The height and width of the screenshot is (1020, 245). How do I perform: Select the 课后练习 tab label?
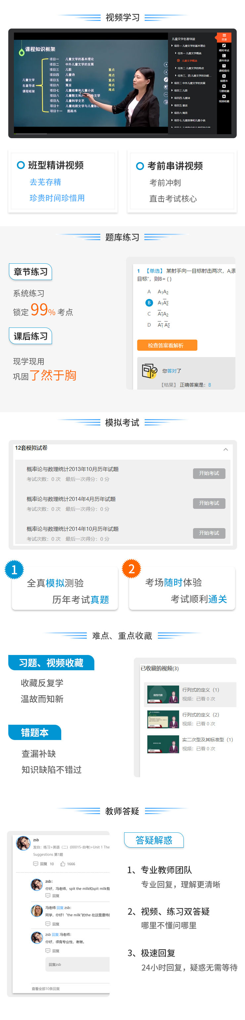point(30,336)
